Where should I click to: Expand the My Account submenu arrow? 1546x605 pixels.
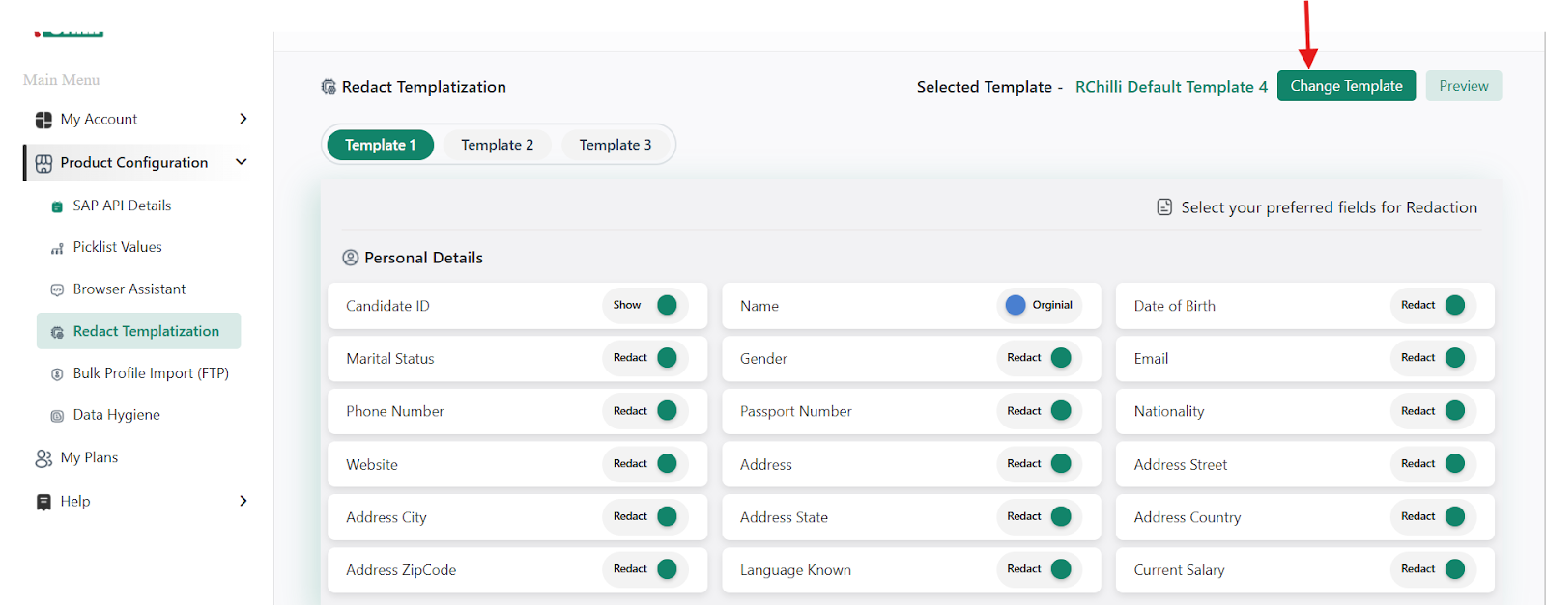[x=243, y=119]
